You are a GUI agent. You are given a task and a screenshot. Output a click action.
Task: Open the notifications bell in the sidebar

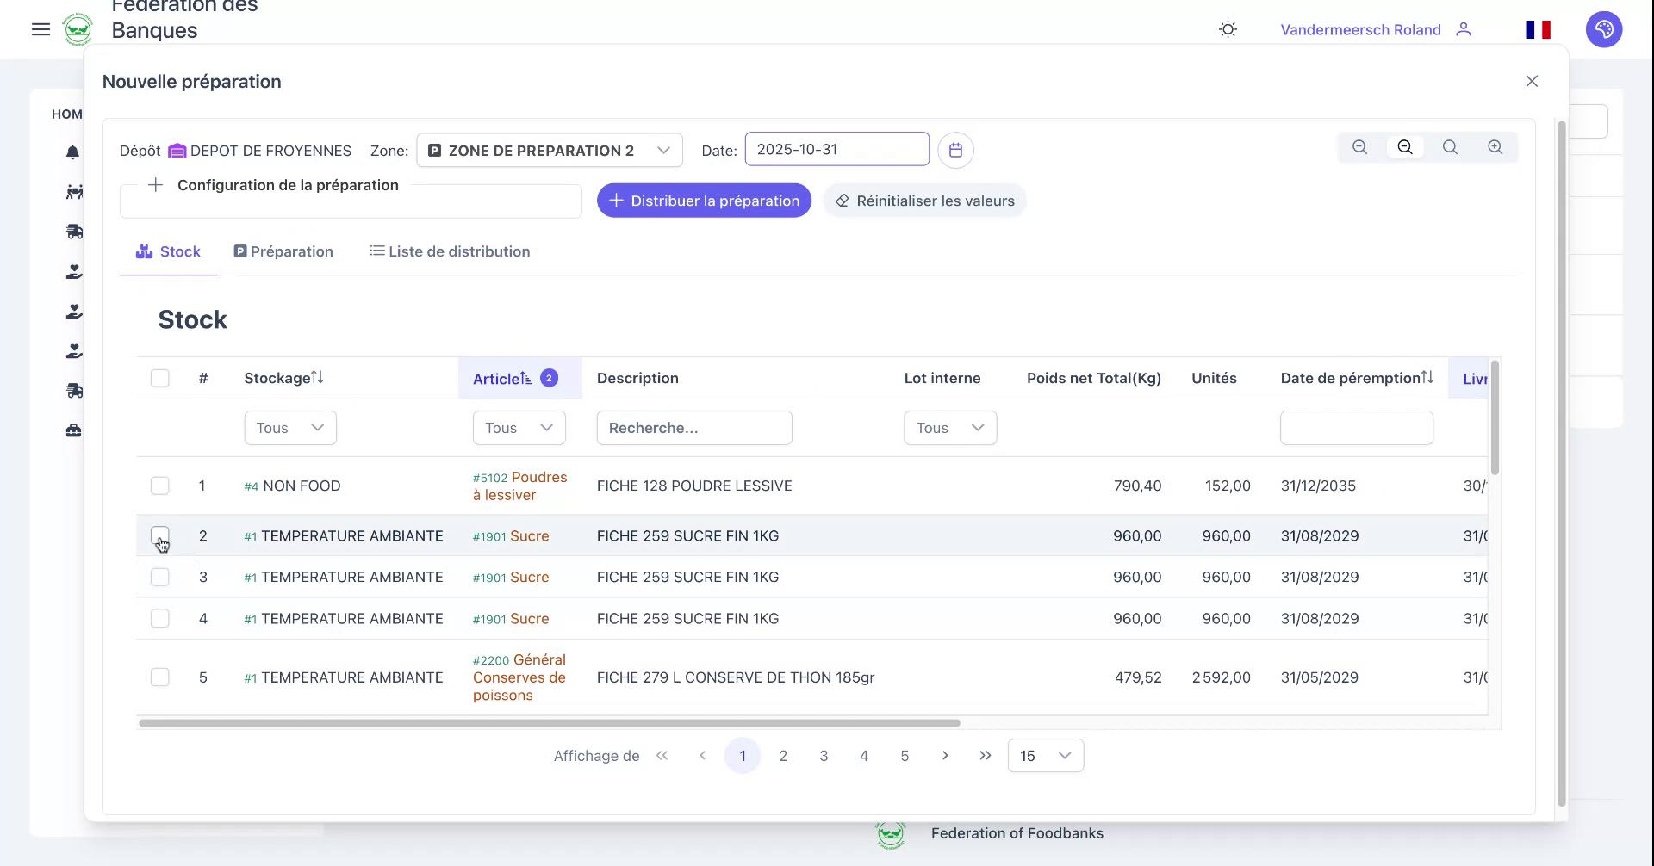coord(73,152)
